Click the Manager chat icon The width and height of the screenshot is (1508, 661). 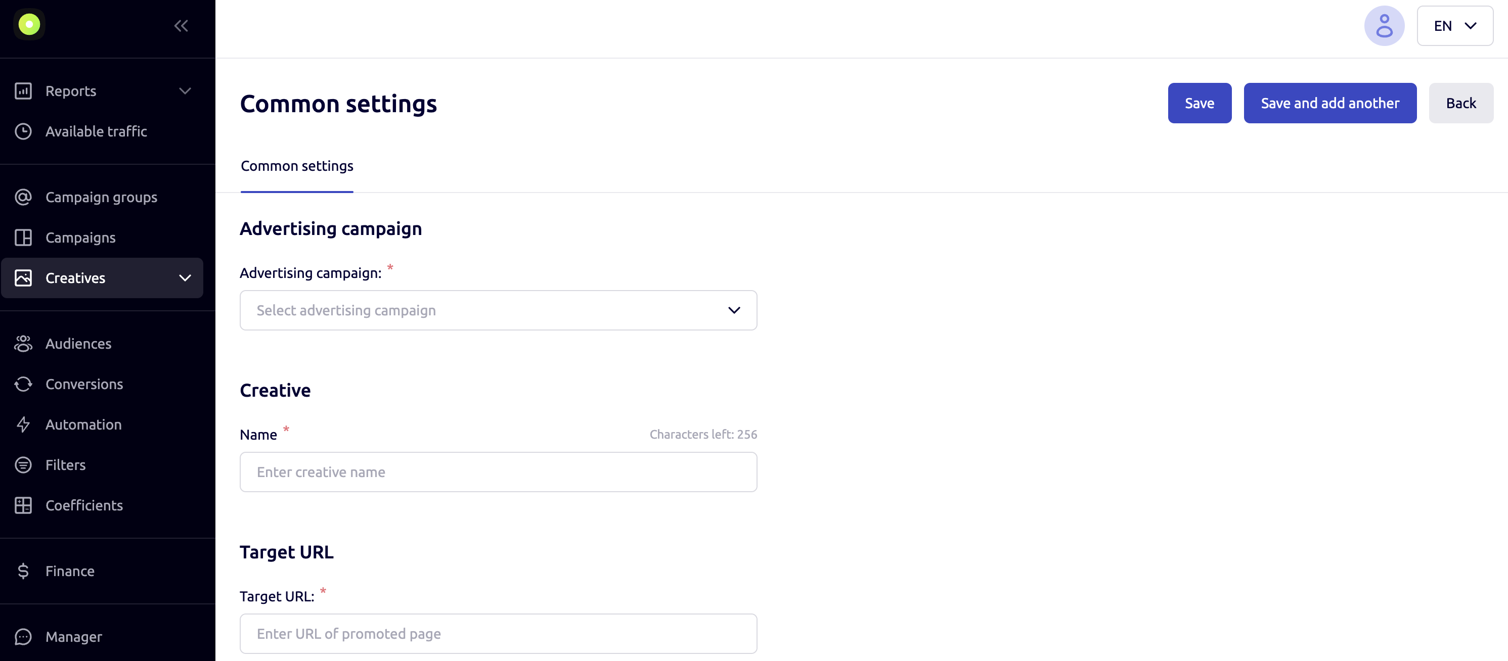[x=23, y=636]
